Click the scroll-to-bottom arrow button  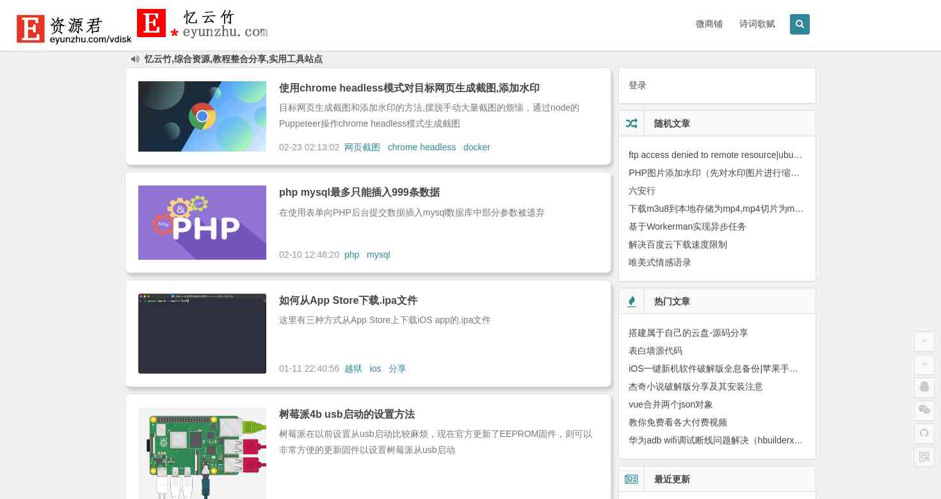(924, 365)
